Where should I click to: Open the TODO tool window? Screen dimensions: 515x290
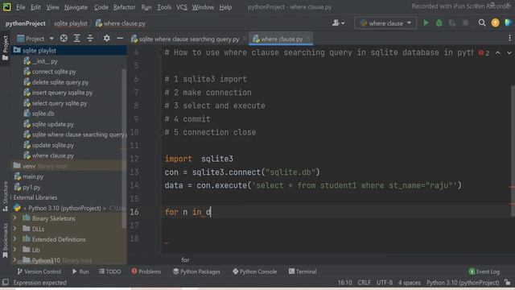pos(109,271)
